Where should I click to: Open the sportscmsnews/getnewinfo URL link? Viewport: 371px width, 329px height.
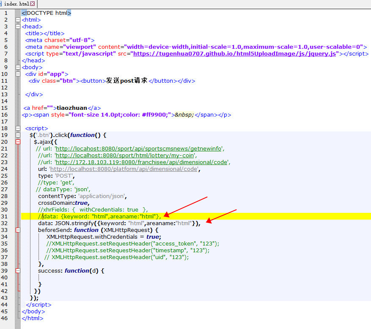pyautogui.click(x=139, y=149)
